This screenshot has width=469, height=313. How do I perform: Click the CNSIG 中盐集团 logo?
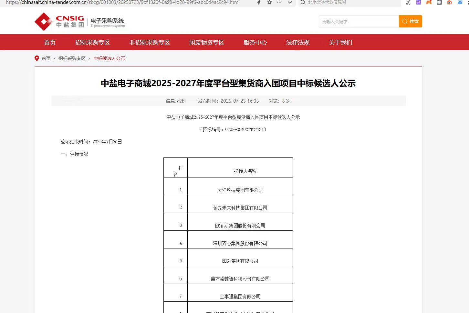tap(59, 22)
